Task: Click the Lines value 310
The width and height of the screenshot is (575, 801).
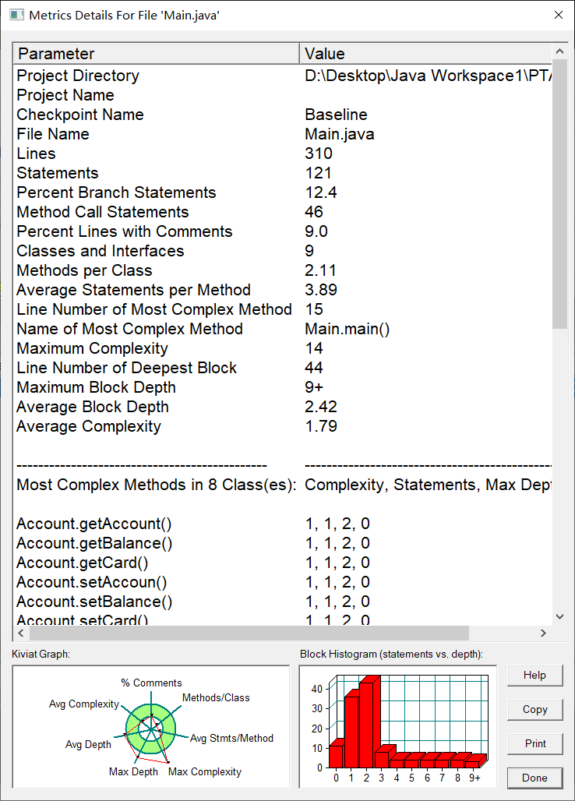Action: [319, 153]
